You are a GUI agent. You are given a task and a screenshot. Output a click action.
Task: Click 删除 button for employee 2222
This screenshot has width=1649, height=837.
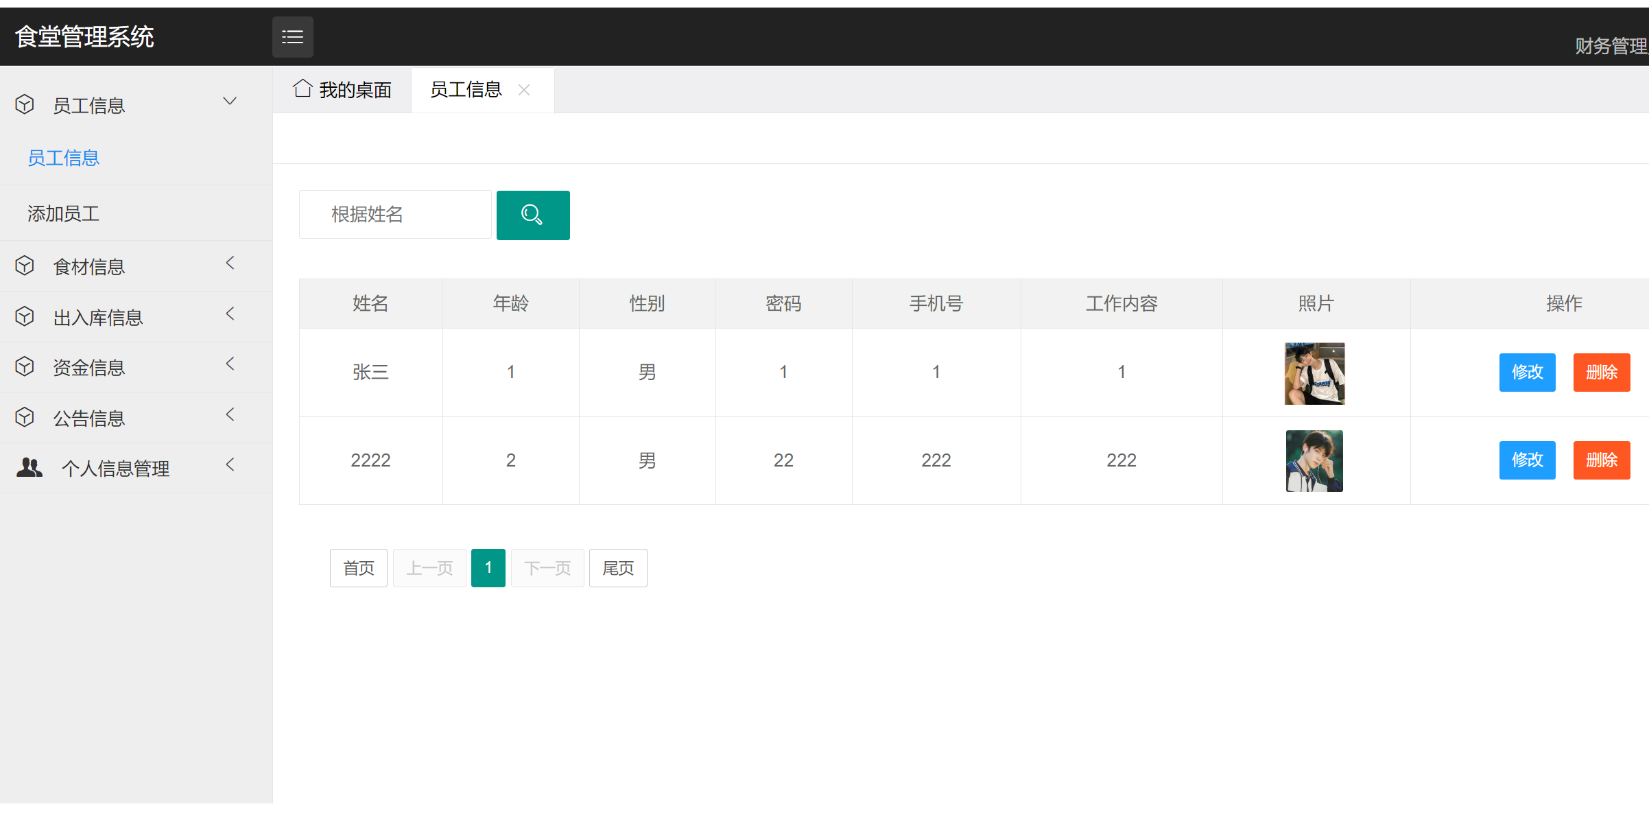1601,460
